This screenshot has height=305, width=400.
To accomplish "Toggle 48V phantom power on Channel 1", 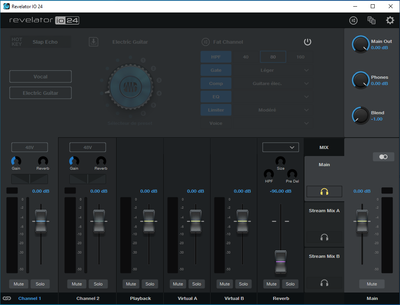I will (30, 147).
